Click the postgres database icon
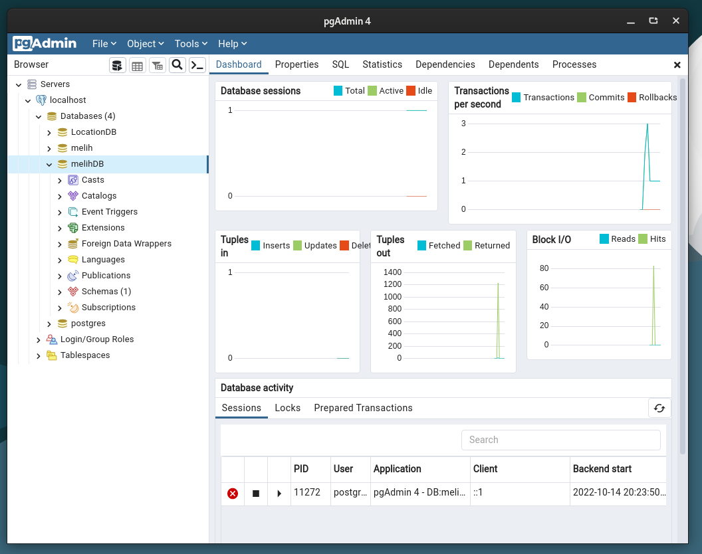The width and height of the screenshot is (702, 554). [62, 323]
